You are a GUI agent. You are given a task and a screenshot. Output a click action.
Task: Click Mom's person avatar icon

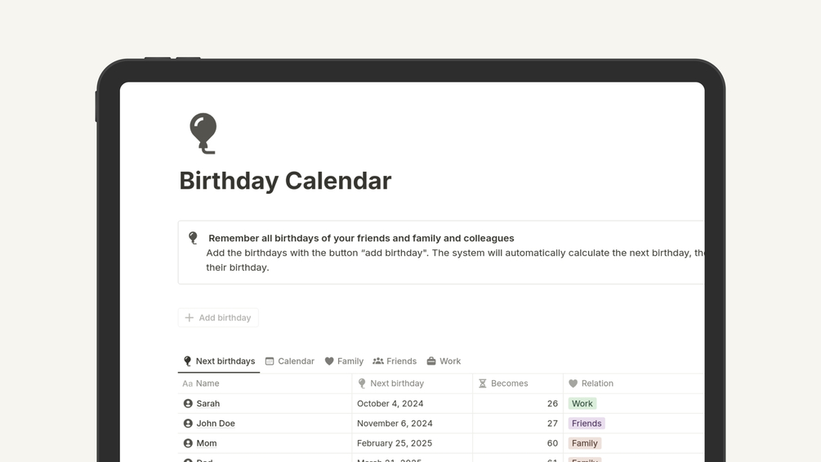pyautogui.click(x=188, y=443)
